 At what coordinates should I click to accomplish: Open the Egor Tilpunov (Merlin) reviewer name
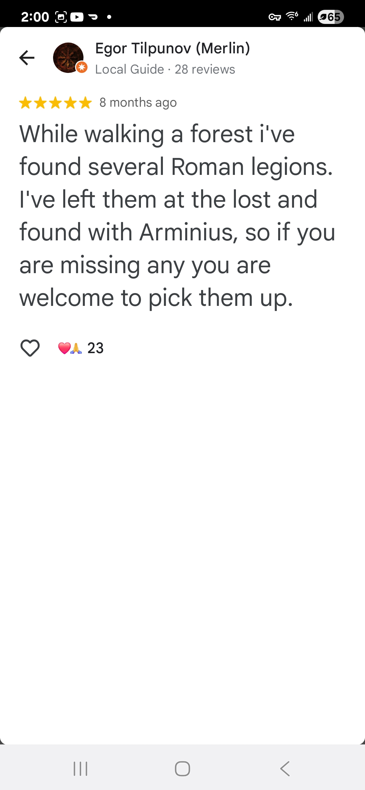(x=172, y=48)
